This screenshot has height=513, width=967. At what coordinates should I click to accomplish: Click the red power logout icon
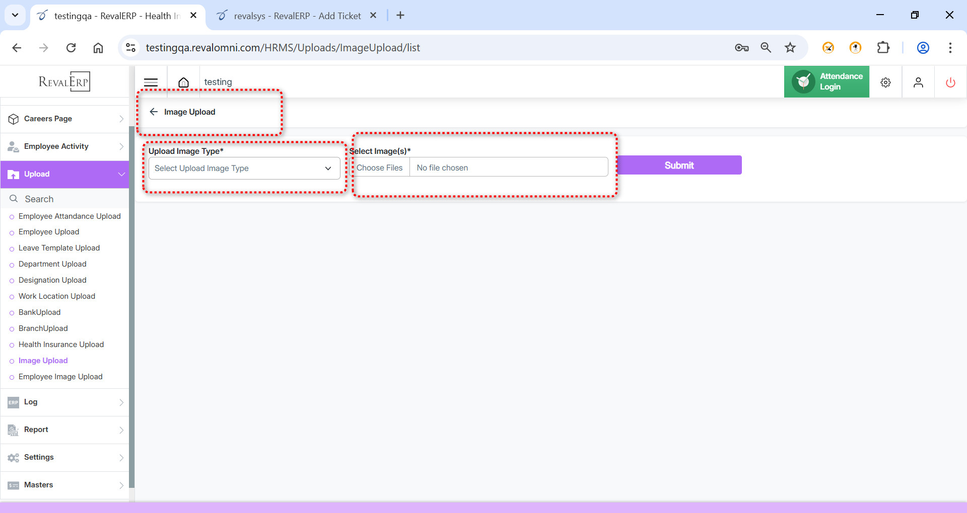(950, 82)
